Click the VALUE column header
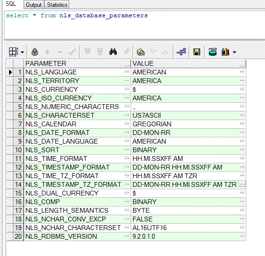The height and width of the screenshot is (256, 265). [x=188, y=63]
